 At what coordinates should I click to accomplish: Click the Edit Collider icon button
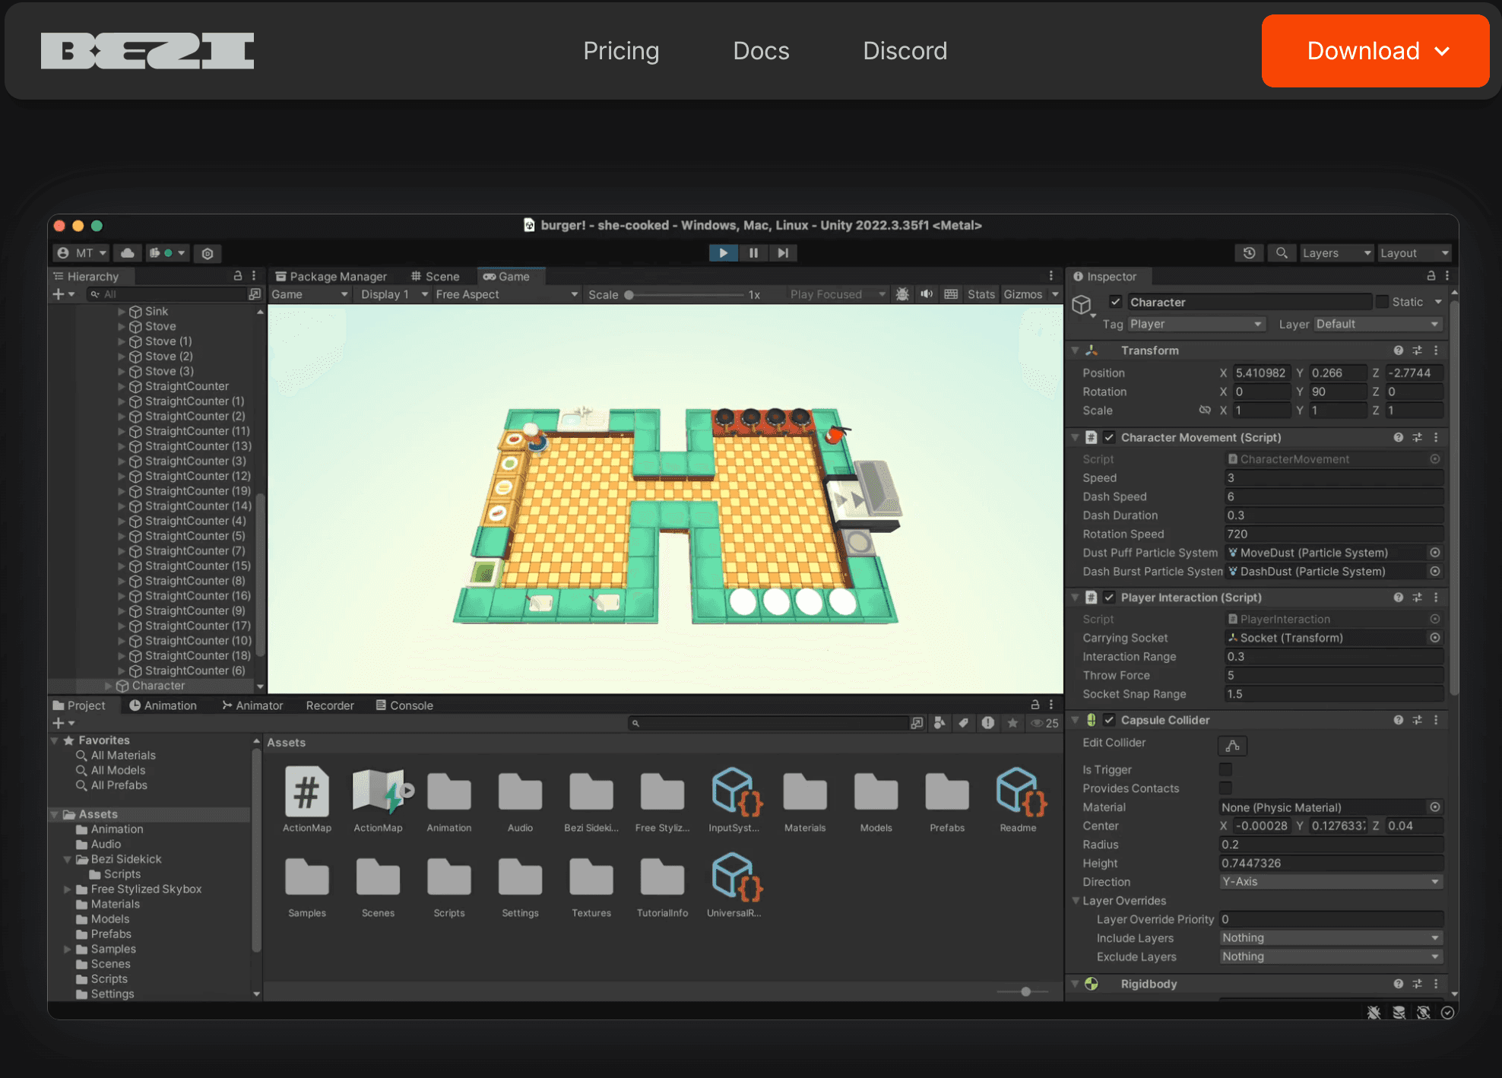click(1232, 746)
